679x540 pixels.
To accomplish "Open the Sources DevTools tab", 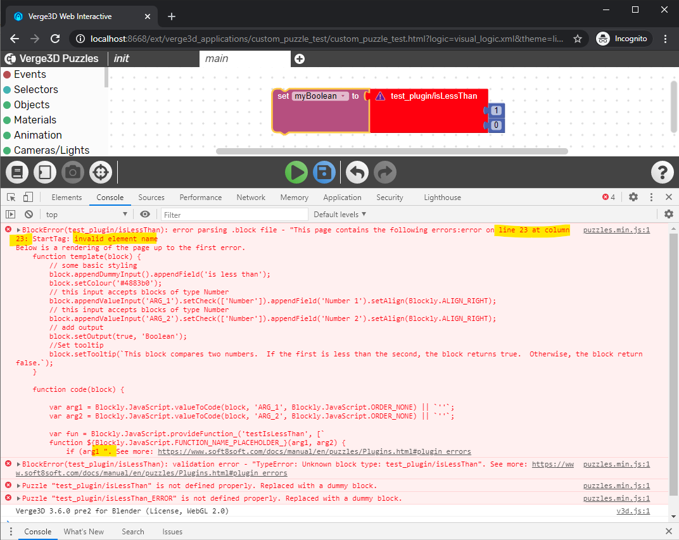I will click(x=151, y=198).
